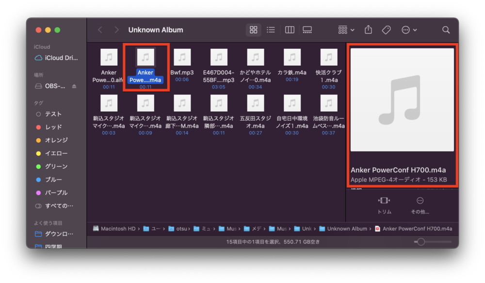Select the 駒込スタジオ file lasting 00:09
This screenshot has height=283, width=485.
145,114
